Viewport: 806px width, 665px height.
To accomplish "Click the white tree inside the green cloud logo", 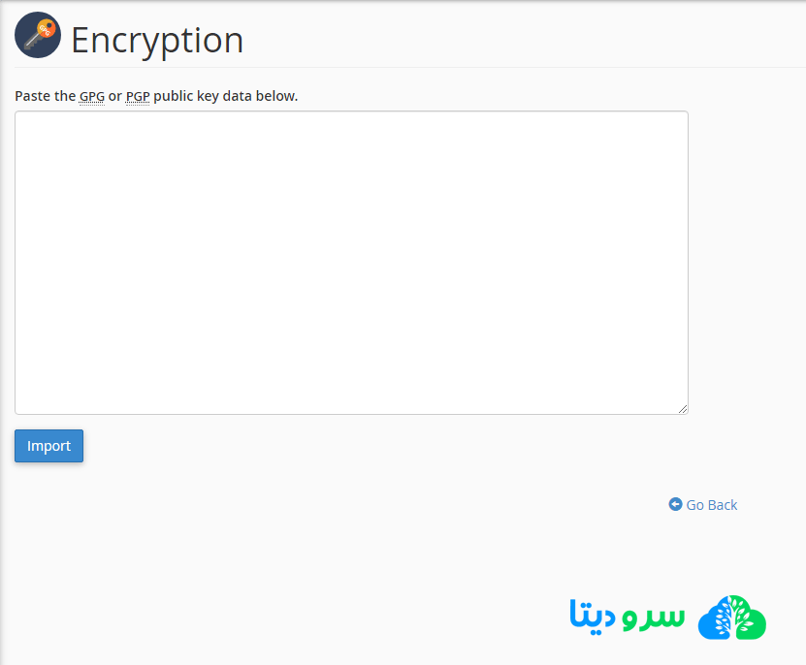I will [x=731, y=617].
